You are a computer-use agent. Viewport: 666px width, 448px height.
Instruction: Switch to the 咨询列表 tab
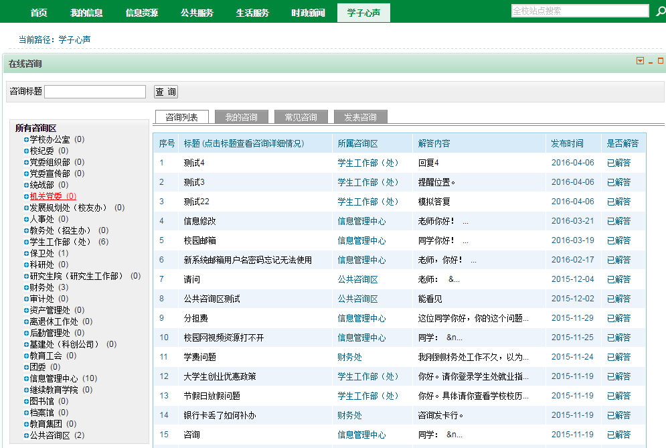(182, 117)
